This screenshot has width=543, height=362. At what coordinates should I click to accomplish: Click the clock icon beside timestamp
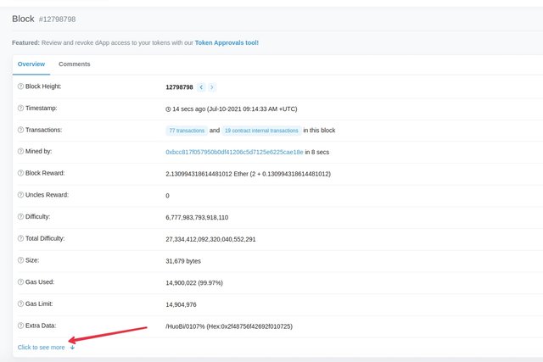click(168, 109)
